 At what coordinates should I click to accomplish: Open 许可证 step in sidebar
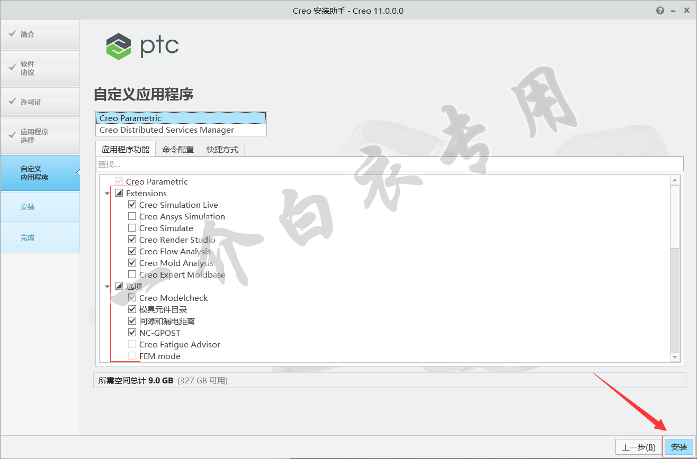(40, 102)
